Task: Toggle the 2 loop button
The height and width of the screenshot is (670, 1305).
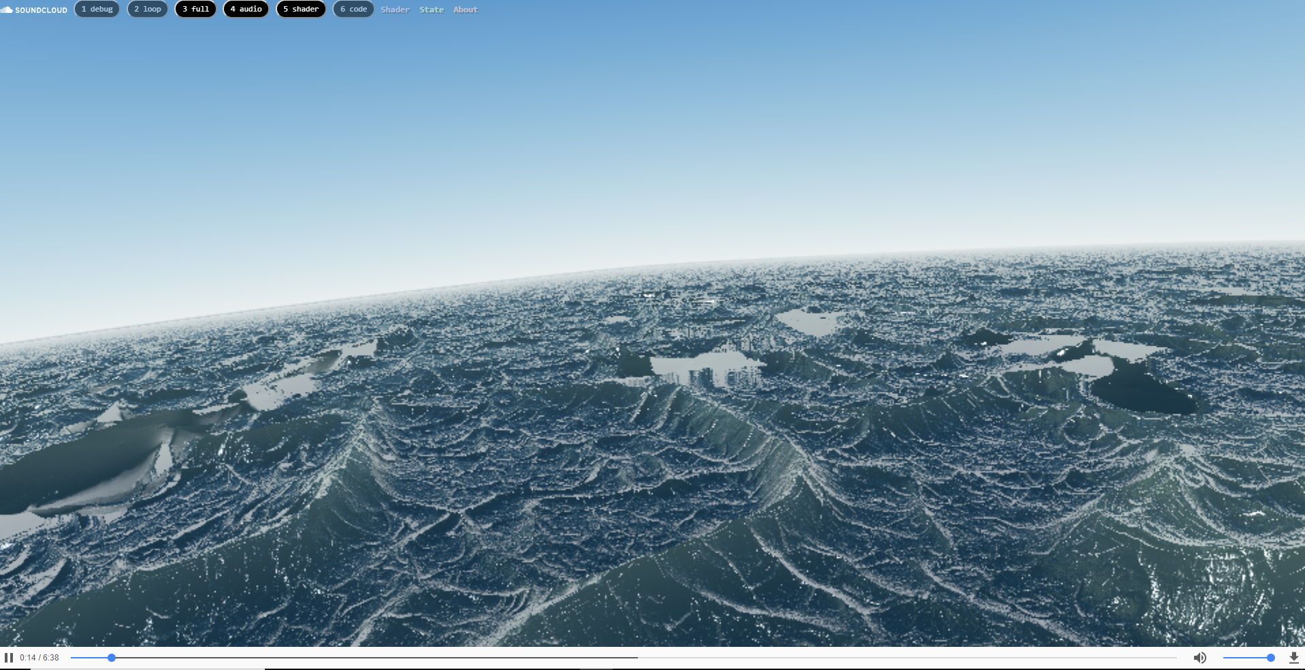Action: (147, 9)
